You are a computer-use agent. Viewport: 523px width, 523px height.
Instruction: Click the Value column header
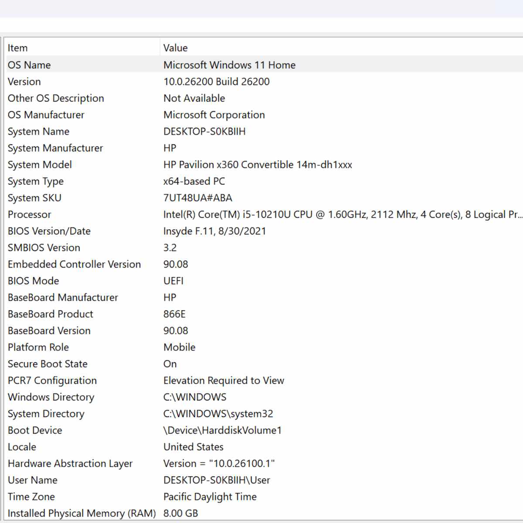[x=342, y=48]
